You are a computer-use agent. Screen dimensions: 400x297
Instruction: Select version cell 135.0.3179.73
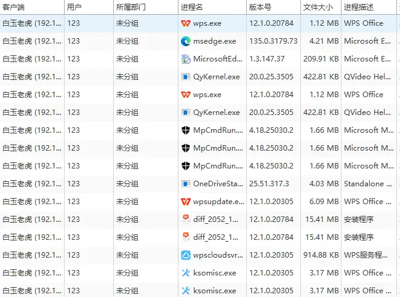tap(273, 41)
